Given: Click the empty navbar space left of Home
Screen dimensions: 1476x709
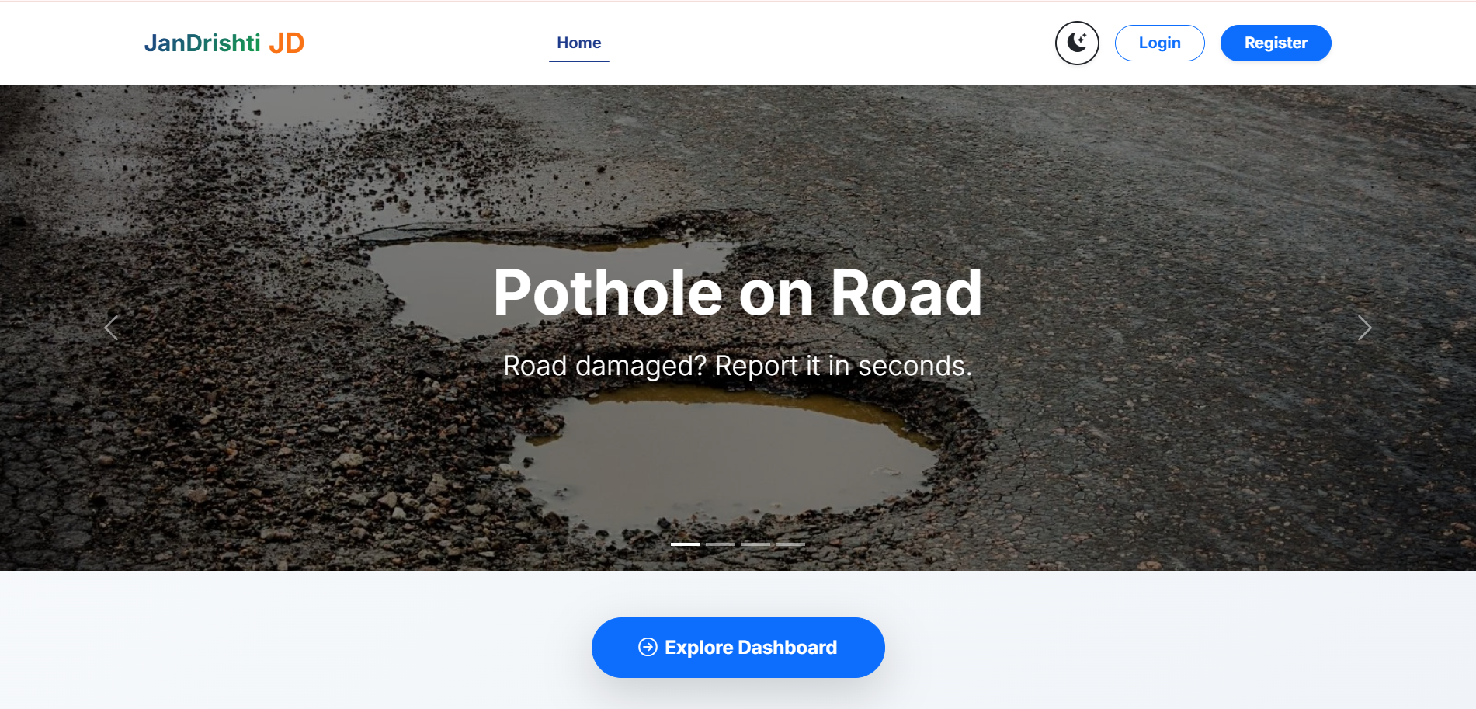Looking at the screenshot, I should pos(427,43).
